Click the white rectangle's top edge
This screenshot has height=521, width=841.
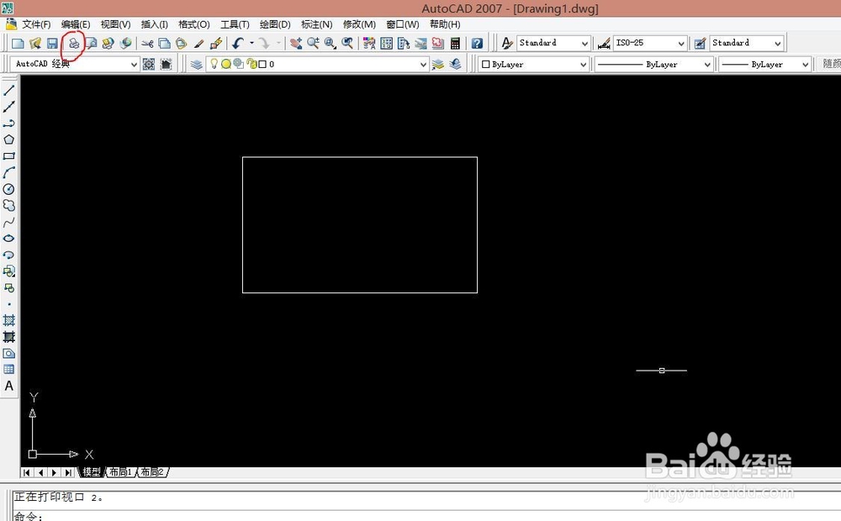[360, 157]
